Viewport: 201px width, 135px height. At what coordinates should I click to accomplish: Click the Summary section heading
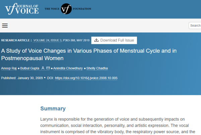pyautogui.click(x=53, y=108)
